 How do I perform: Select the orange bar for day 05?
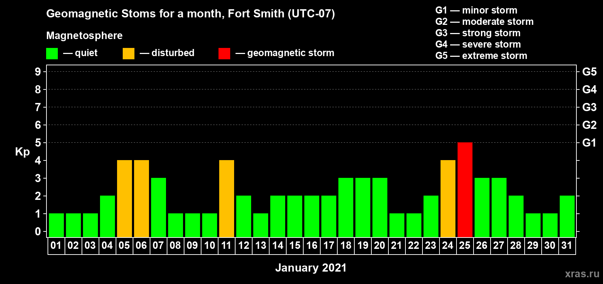pos(125,198)
